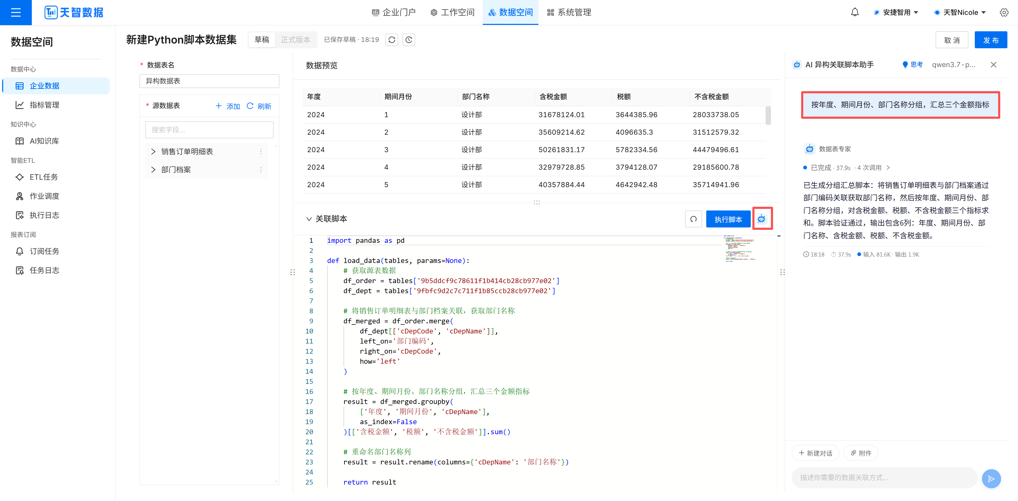Click the AI assistant robot icon
Image resolution: width=1018 pixels, height=501 pixels.
click(x=762, y=219)
